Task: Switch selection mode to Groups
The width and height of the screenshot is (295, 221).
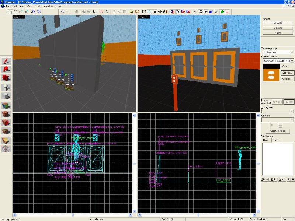Action: click(278, 23)
